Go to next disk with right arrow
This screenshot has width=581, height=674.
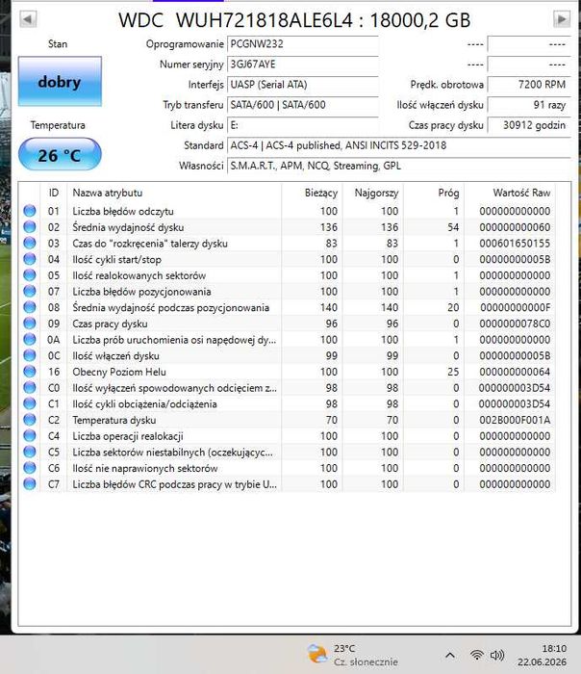[x=562, y=19]
